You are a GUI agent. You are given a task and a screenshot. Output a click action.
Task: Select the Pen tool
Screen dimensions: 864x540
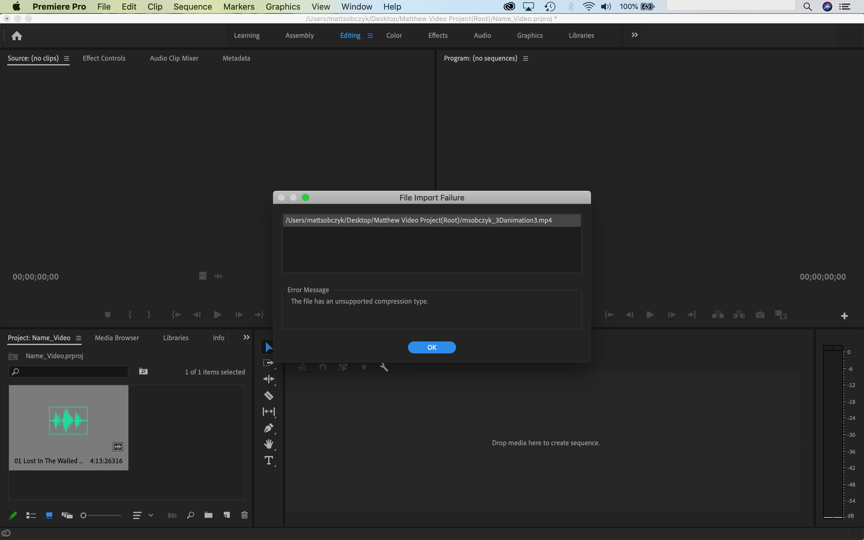click(268, 428)
